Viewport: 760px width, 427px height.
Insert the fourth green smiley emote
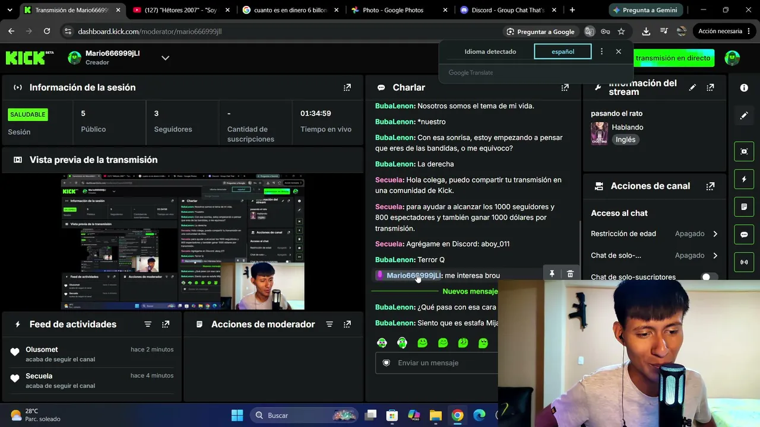point(442,343)
